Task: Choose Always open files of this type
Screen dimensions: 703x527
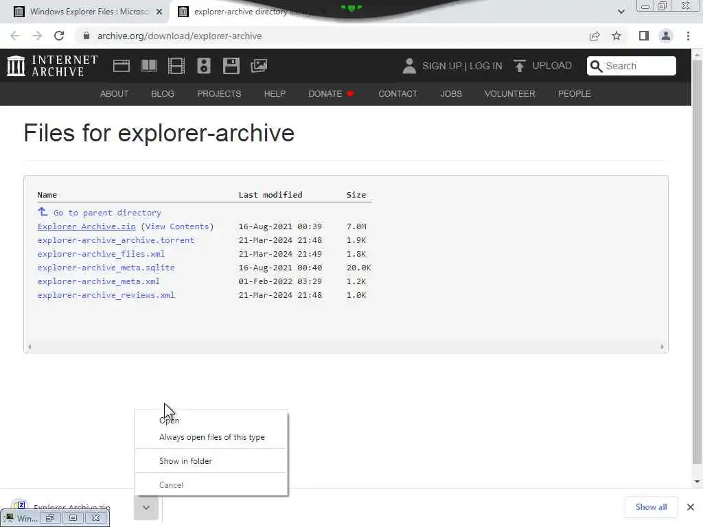Action: pos(211,437)
